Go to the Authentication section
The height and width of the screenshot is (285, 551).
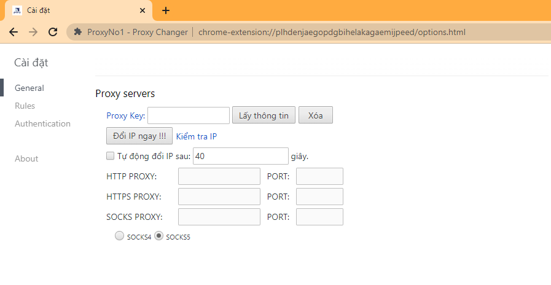point(42,123)
